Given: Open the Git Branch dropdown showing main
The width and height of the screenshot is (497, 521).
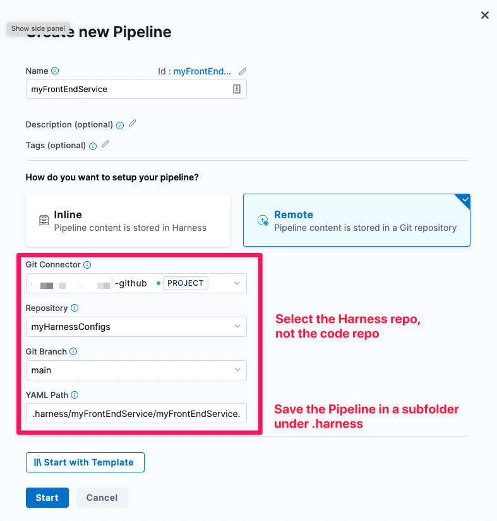Looking at the screenshot, I should [136, 370].
